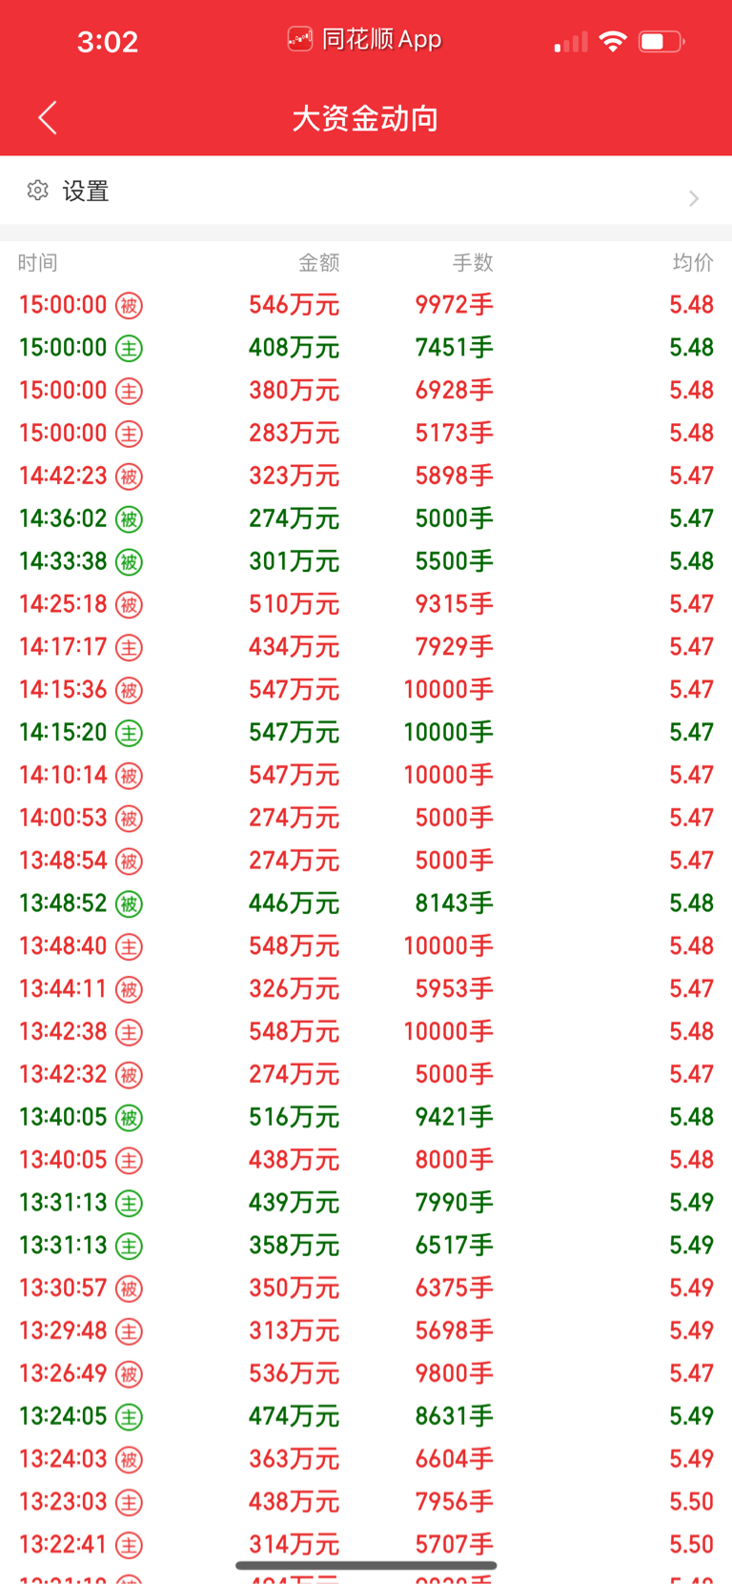
Task: Tap the 14:25:18 row amount 510万元
Action: tap(294, 604)
